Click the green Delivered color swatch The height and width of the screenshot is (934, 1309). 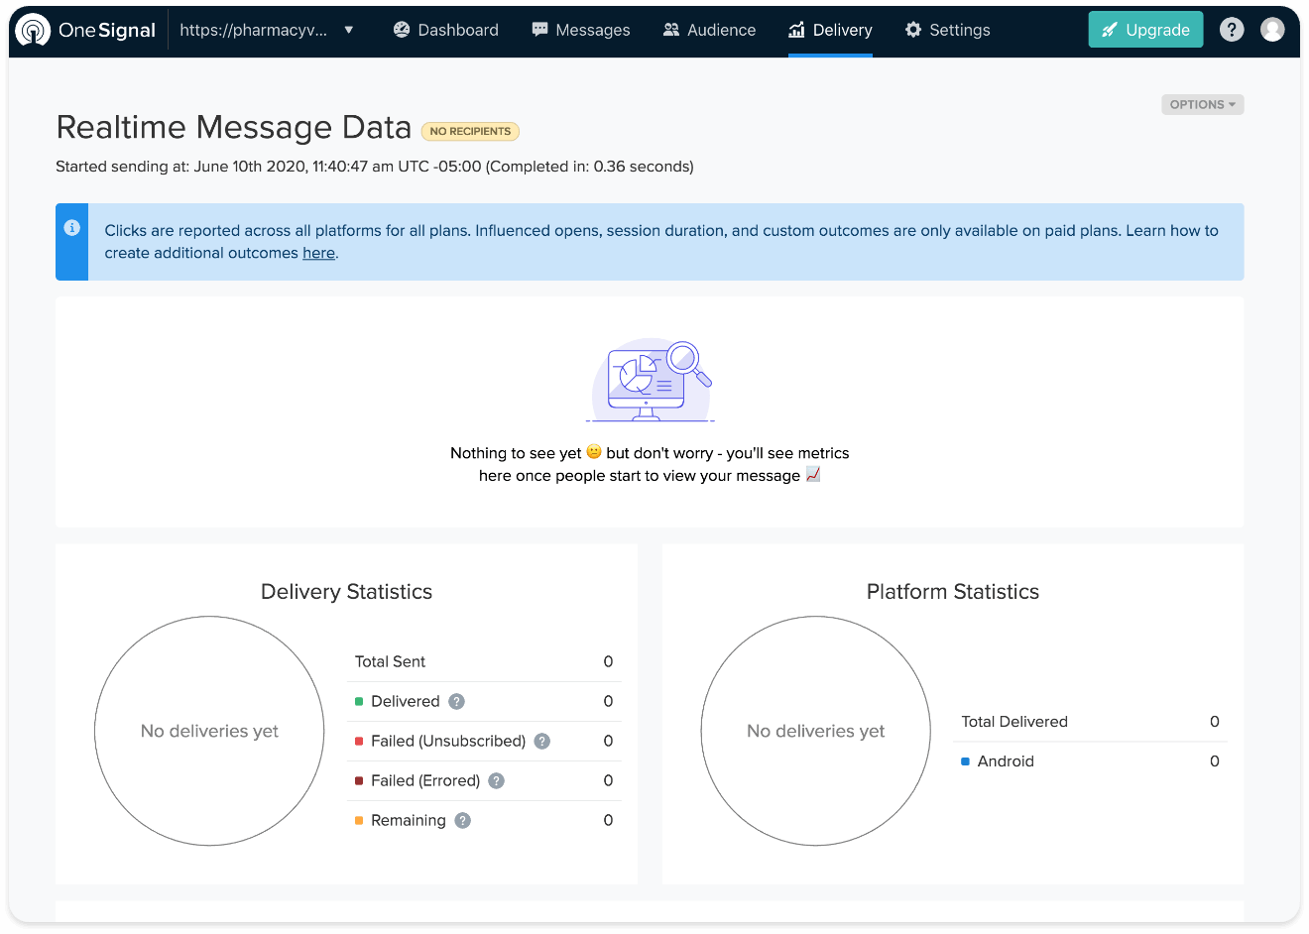click(x=359, y=702)
